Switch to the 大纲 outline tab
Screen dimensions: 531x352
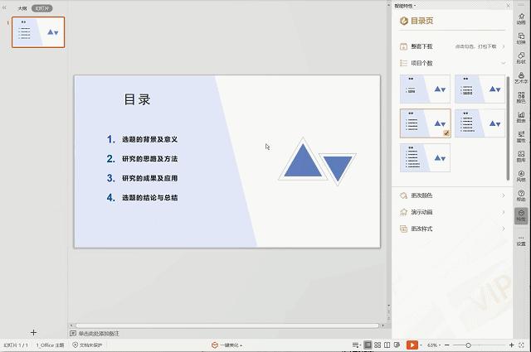tap(22, 8)
